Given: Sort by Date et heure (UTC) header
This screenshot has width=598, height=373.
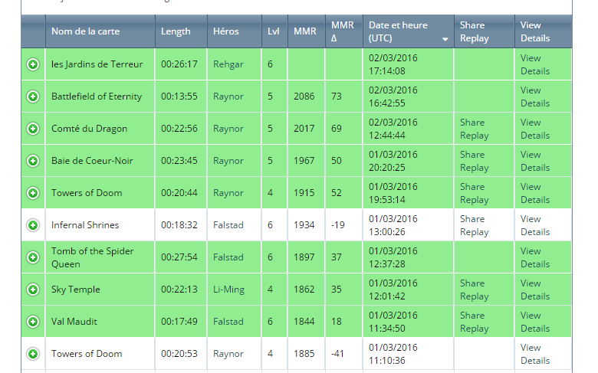Looking at the screenshot, I should pos(409,31).
